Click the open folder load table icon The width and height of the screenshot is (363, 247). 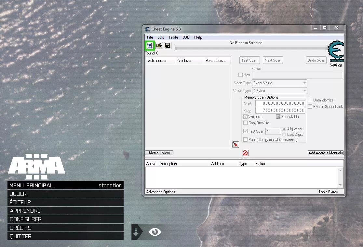point(159,45)
